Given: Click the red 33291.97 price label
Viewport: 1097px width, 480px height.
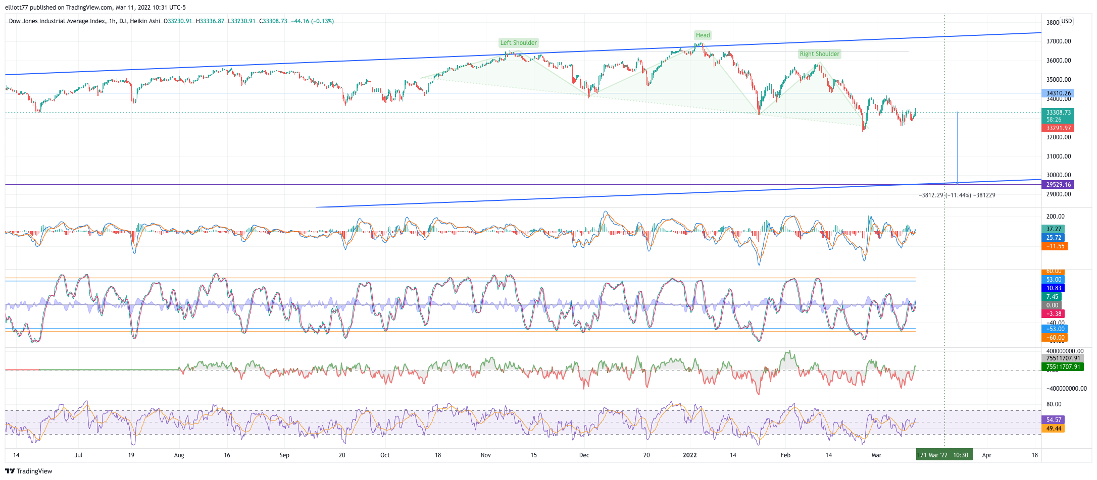Looking at the screenshot, I should (x=1058, y=128).
